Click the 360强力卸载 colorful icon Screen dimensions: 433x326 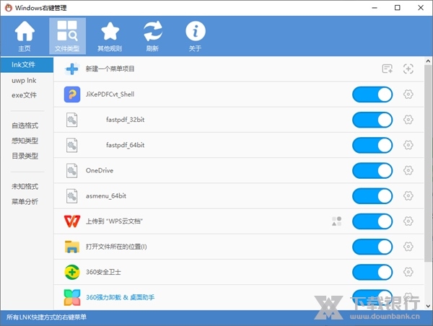pos(72,298)
